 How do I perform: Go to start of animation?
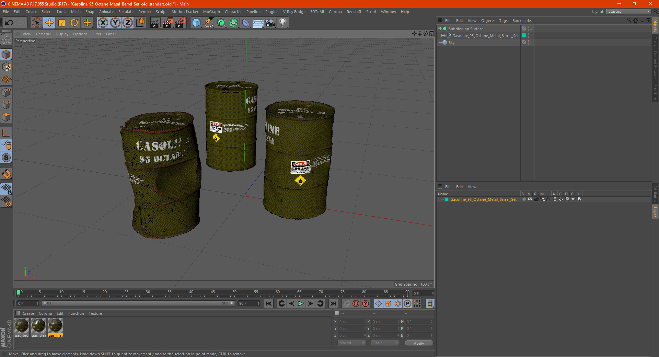(269, 303)
